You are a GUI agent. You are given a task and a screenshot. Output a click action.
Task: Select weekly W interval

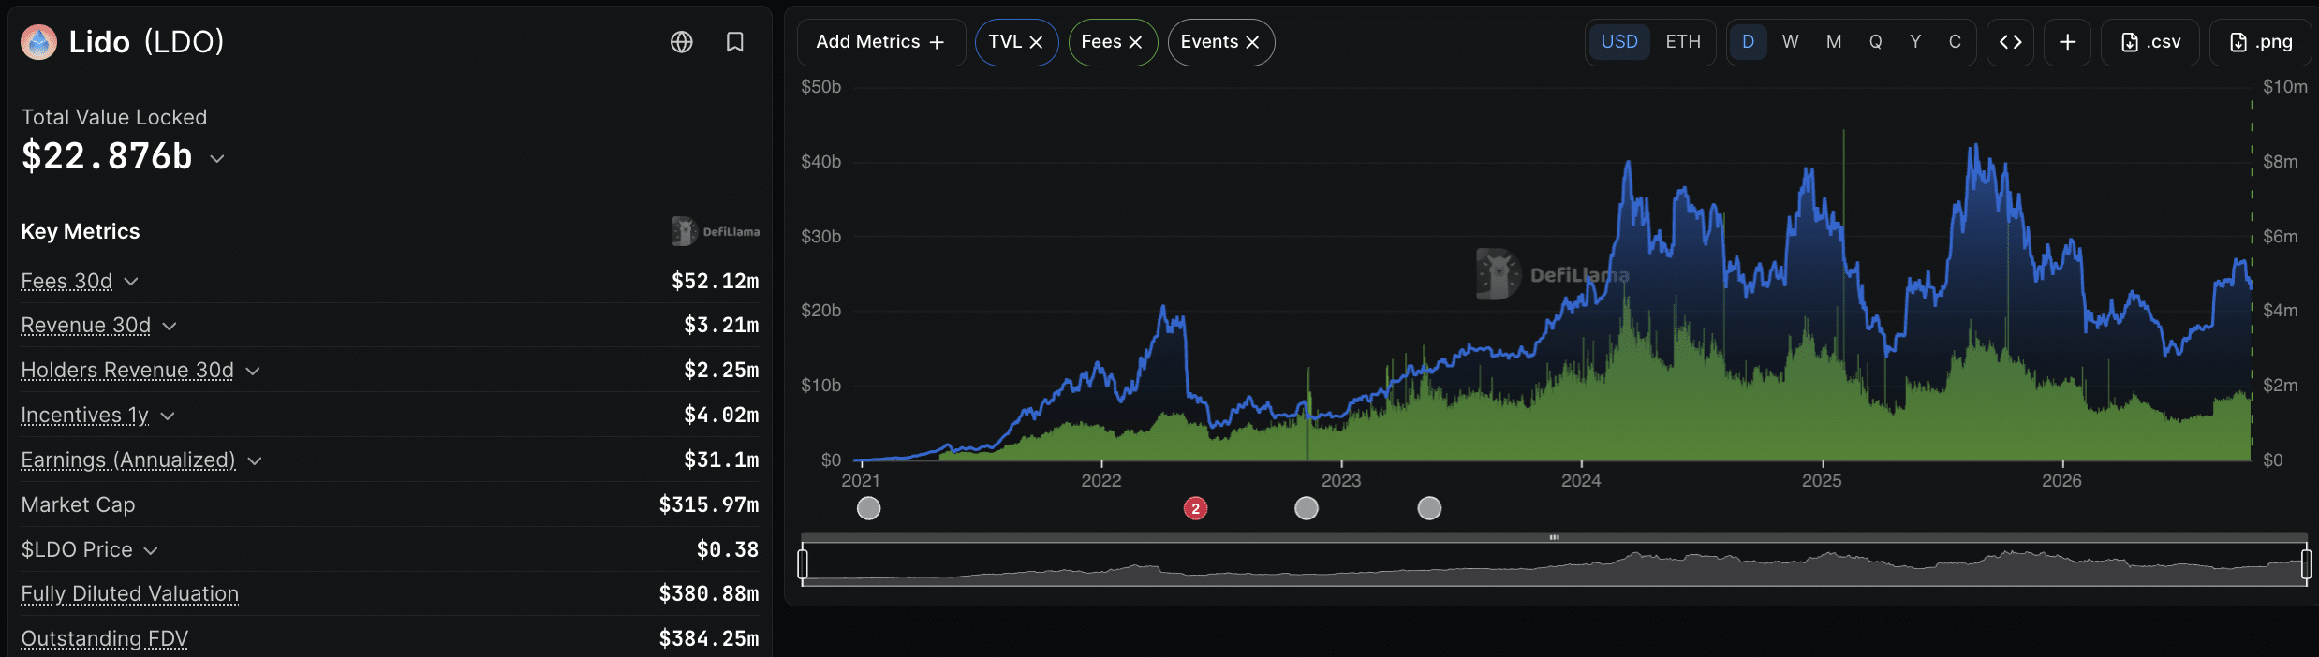1791,42
